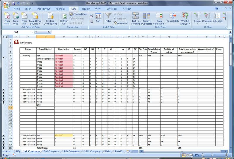Open the Developer tab
Image resolution: width=234 pixels, height=159 pixels.
(112, 9)
